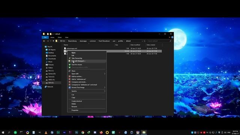Image resolution: width=240 pixels, height=135 pixels.
Task: Select the SSD (G:) drive in sidebar
Action: [x=51, y=83]
